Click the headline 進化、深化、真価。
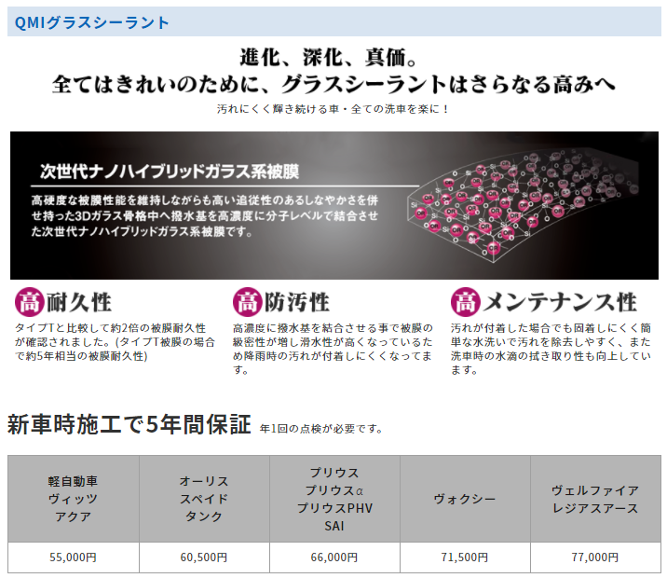The height and width of the screenshot is (578, 667). tap(328, 57)
